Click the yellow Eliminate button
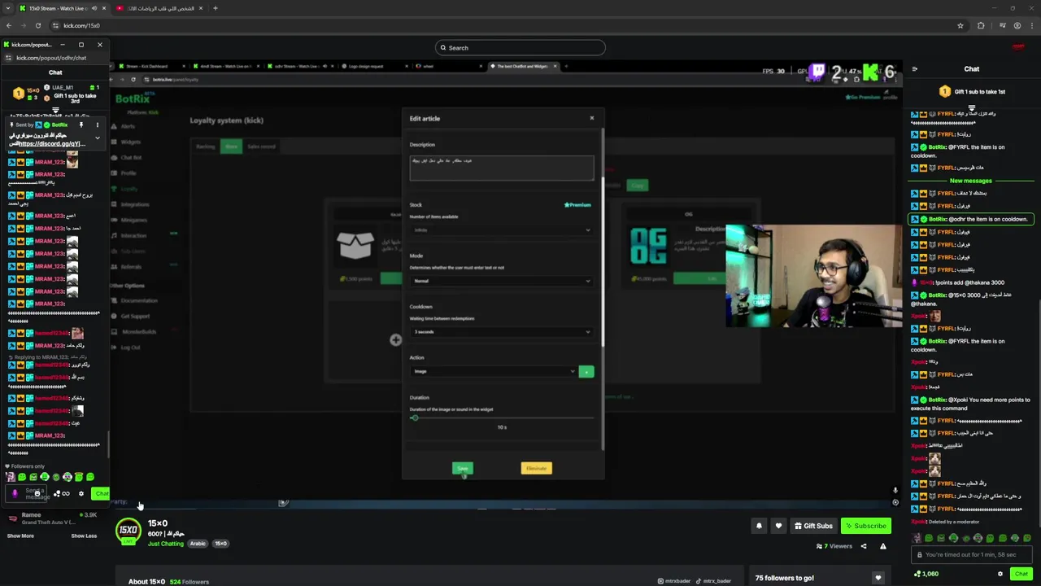Viewport: 1041px width, 586px height. click(536, 468)
